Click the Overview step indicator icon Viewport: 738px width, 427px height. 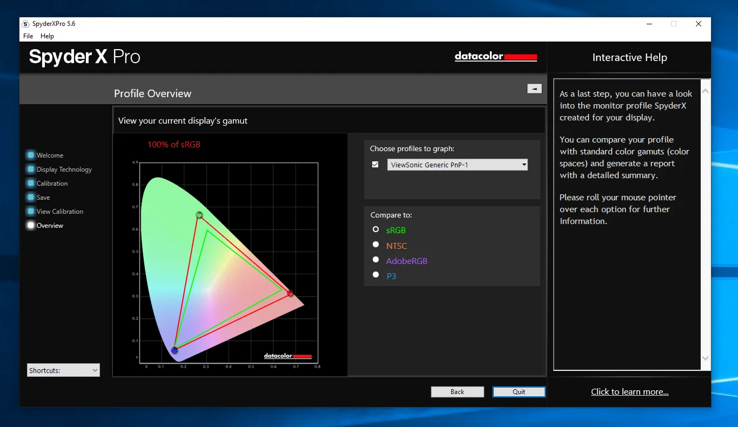point(31,226)
